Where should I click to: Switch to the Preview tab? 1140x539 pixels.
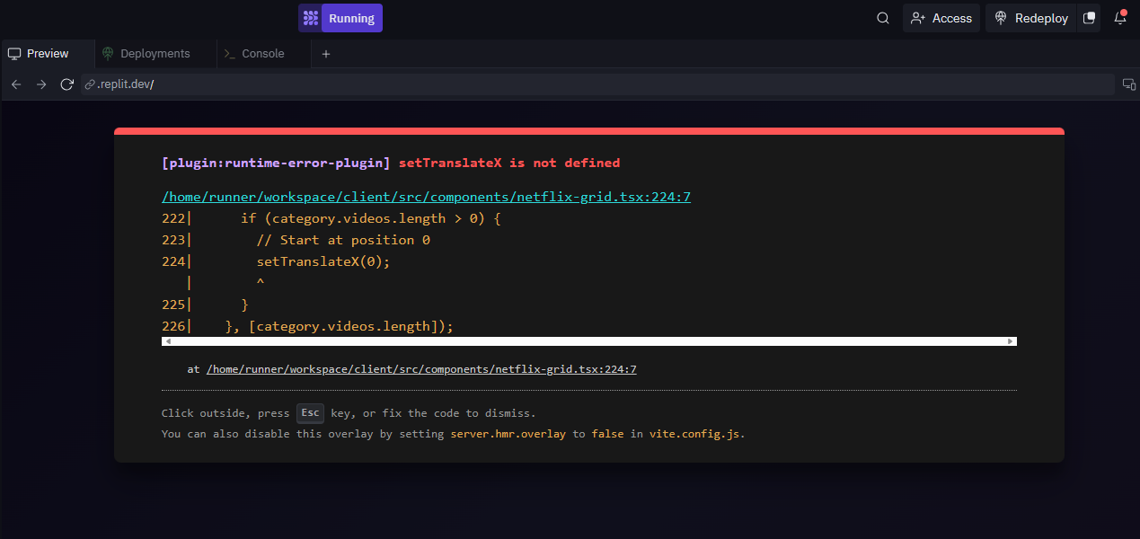point(48,54)
